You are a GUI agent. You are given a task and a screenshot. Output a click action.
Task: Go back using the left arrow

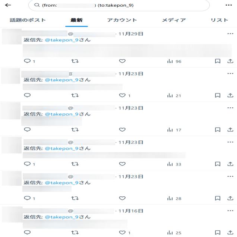pyautogui.click(x=8, y=5)
